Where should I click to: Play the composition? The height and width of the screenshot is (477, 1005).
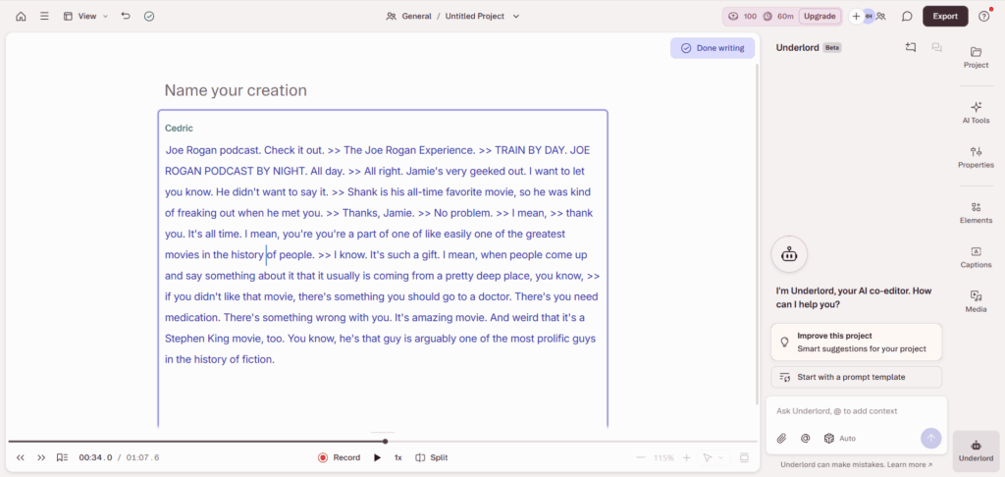(378, 457)
